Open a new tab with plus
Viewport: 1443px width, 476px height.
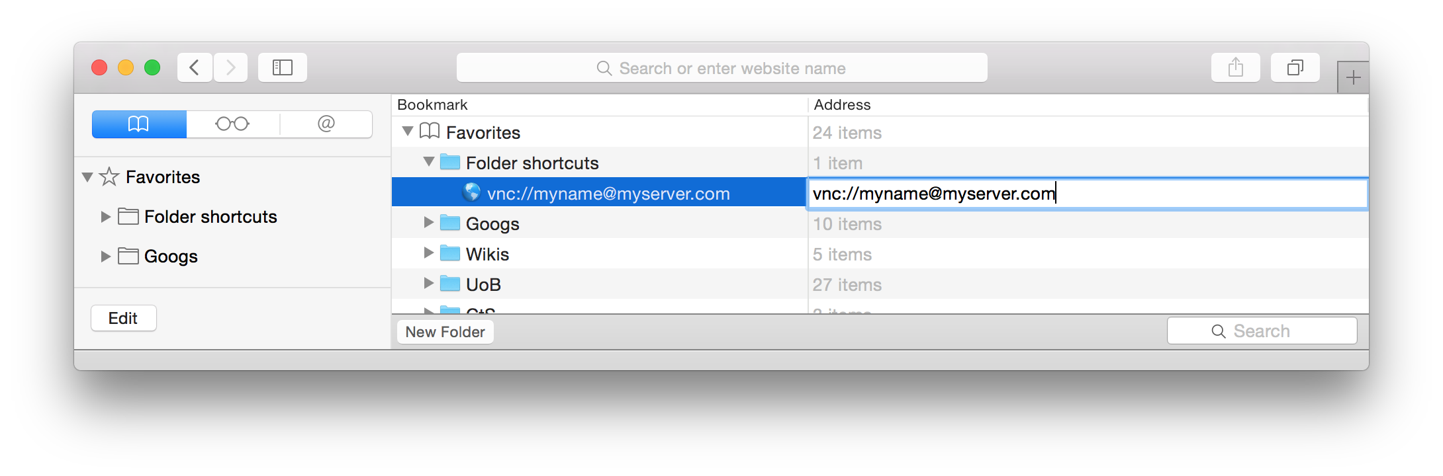[1353, 78]
